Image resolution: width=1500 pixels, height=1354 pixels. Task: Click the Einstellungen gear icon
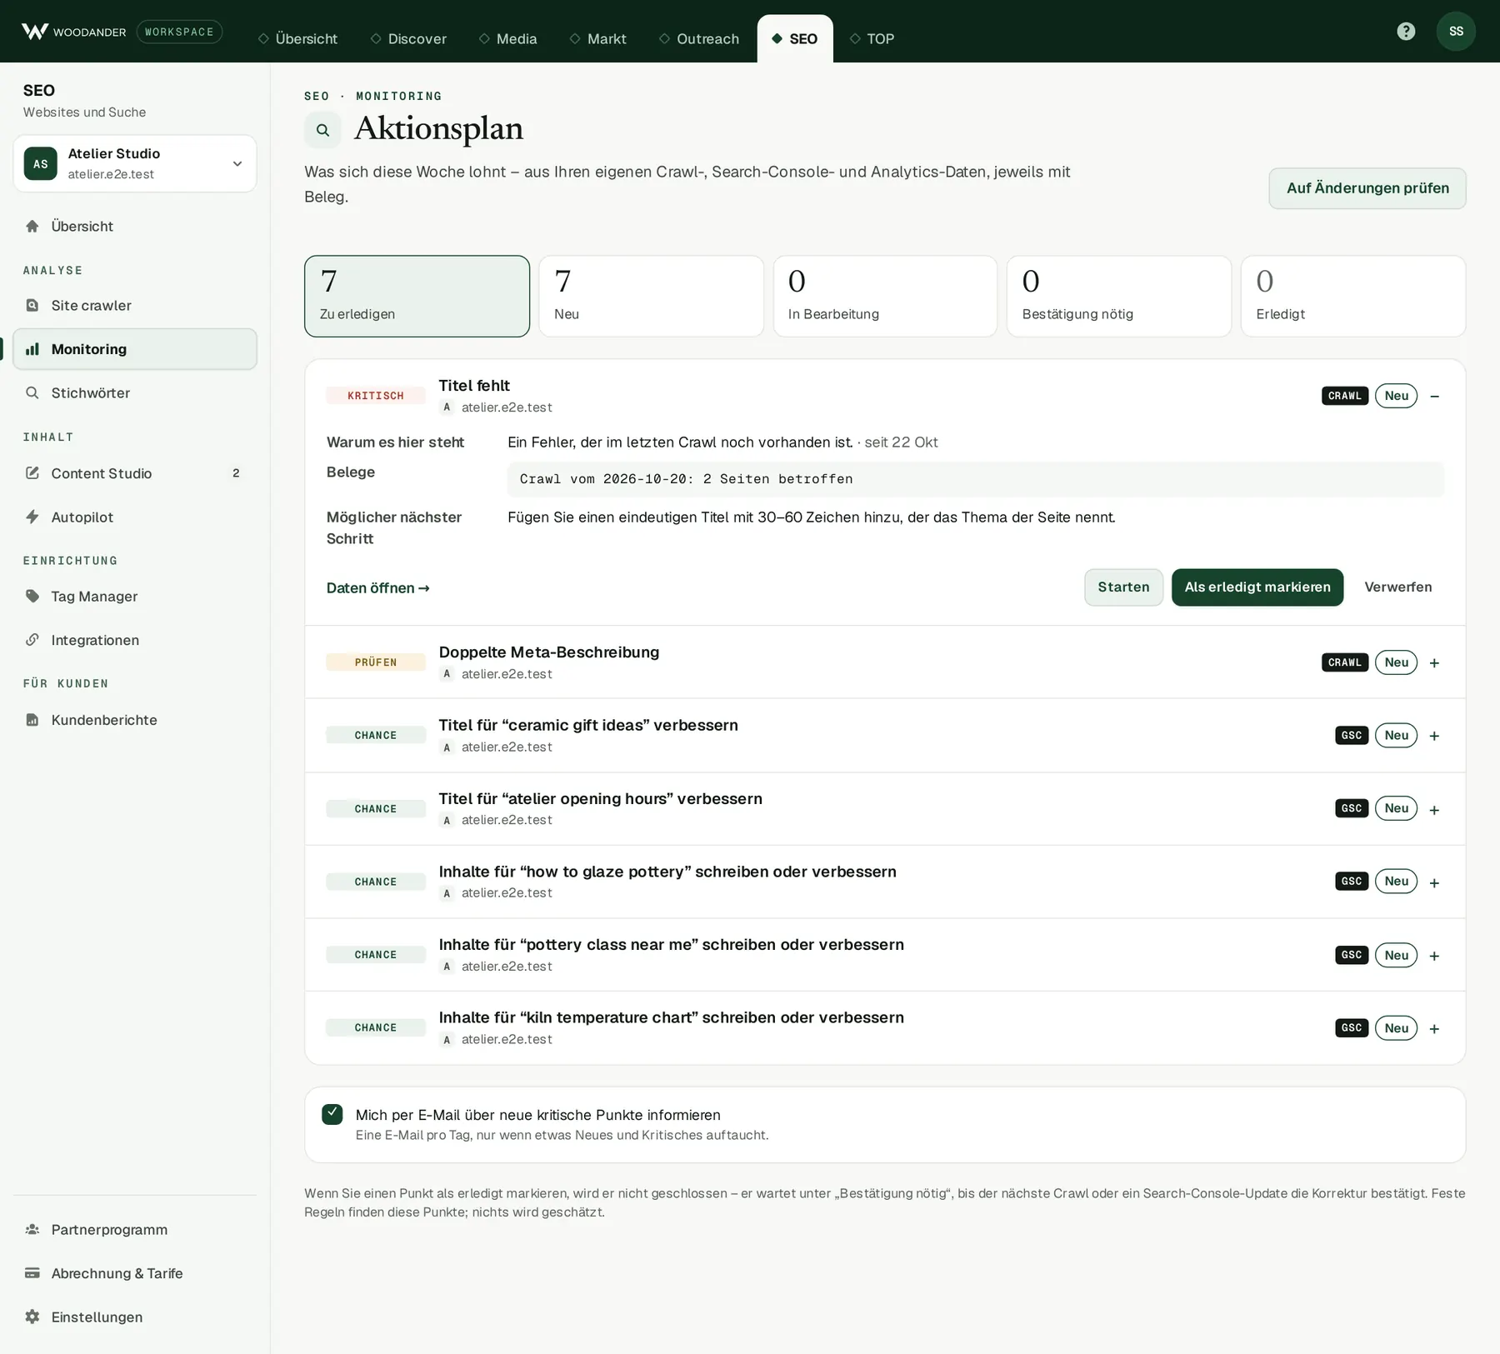[32, 1317]
